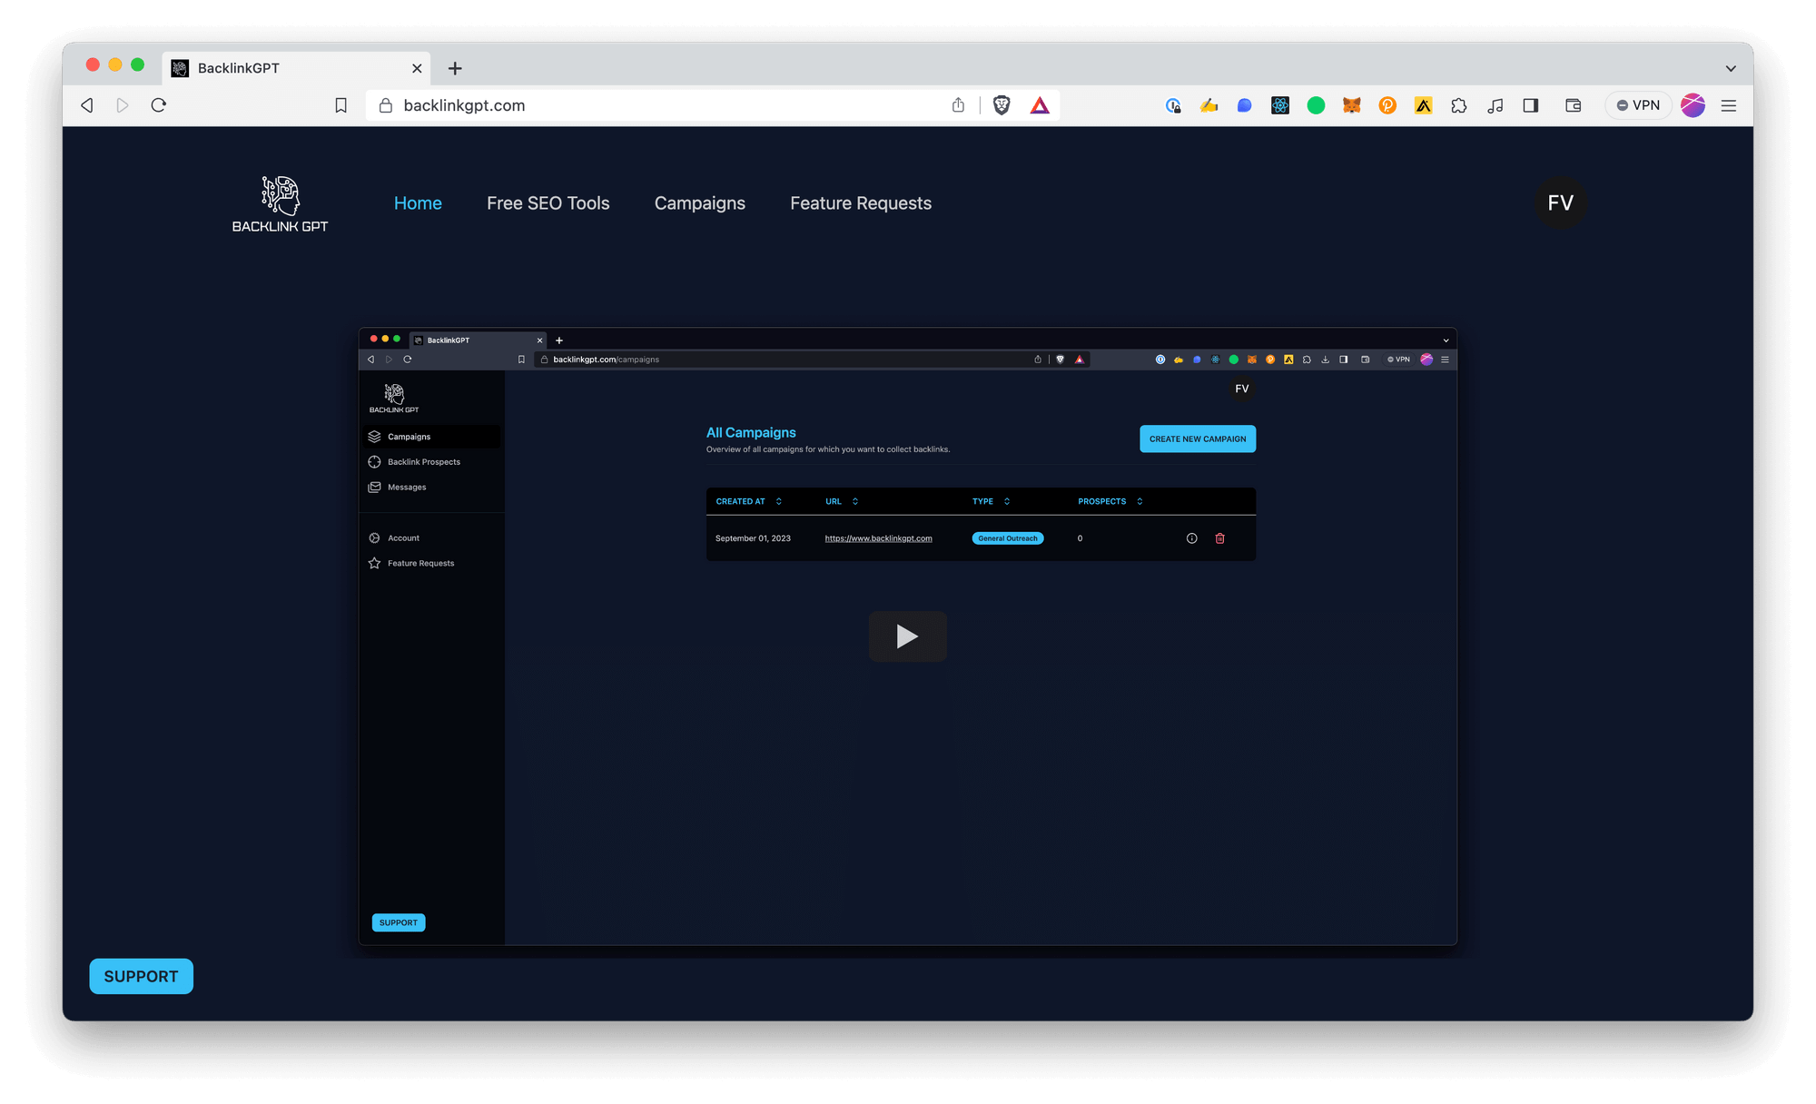Play the demo video with the play button
1816x1104 pixels.
(908, 636)
